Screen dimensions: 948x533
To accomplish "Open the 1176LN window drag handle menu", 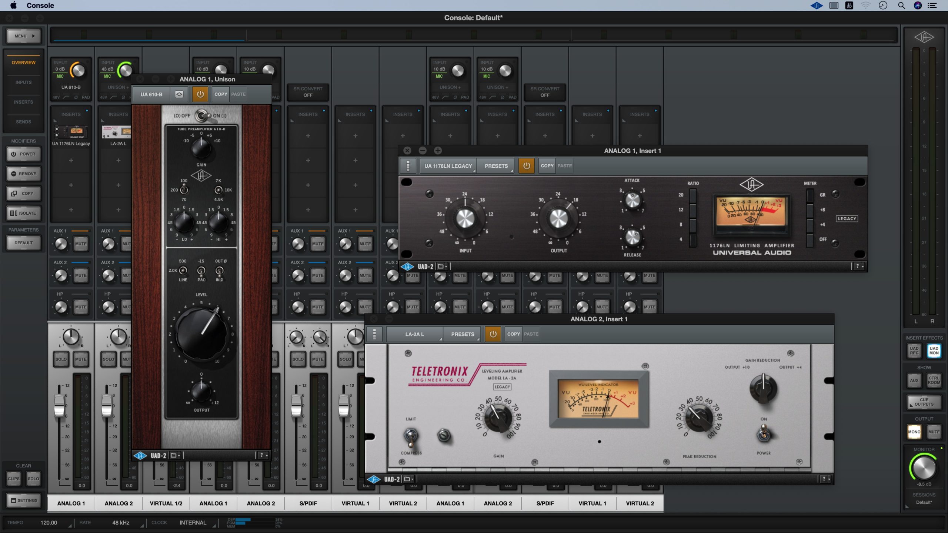I will pos(408,166).
